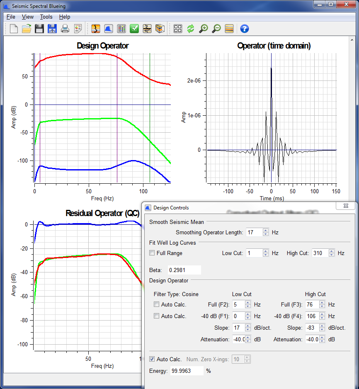Click the High Cut Slope -83 field

[312, 328]
